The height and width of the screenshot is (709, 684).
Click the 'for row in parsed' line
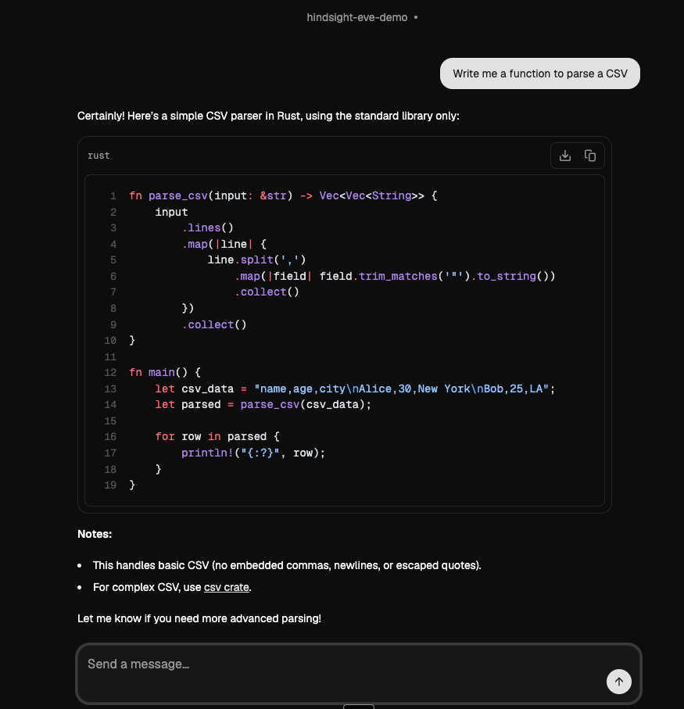click(x=217, y=437)
